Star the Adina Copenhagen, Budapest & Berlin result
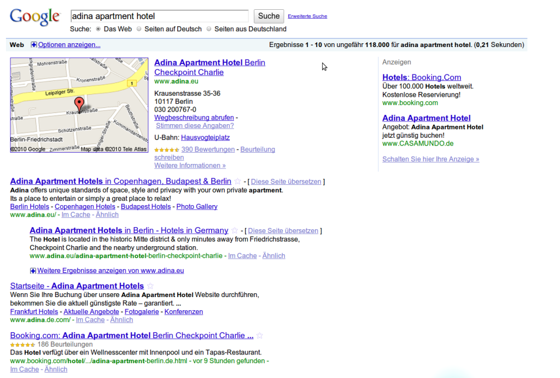The image size is (560, 378). click(237, 182)
